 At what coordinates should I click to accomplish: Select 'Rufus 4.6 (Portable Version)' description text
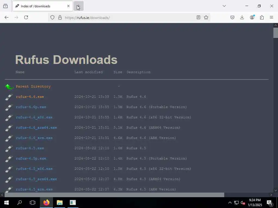coord(157,107)
